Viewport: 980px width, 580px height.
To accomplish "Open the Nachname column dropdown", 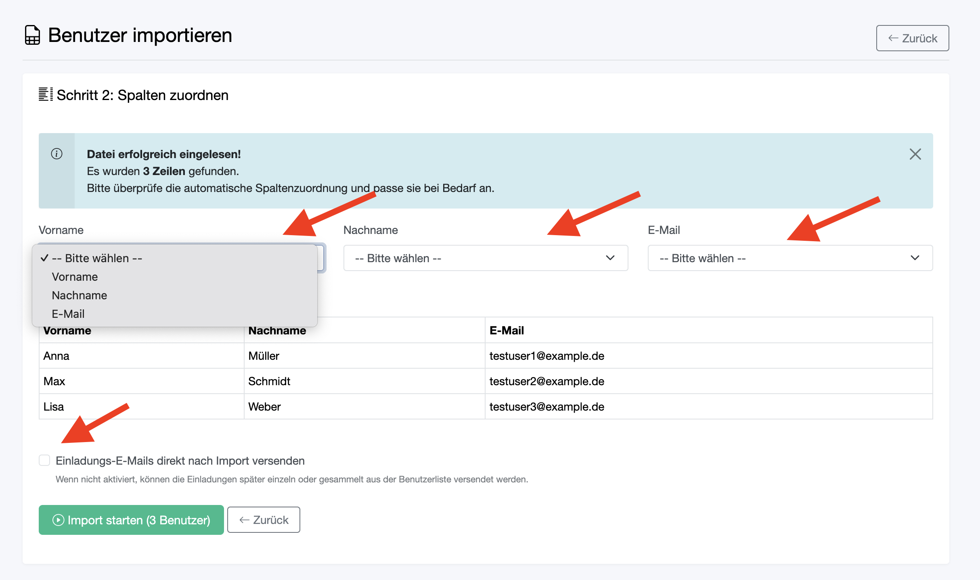I will click(x=486, y=258).
